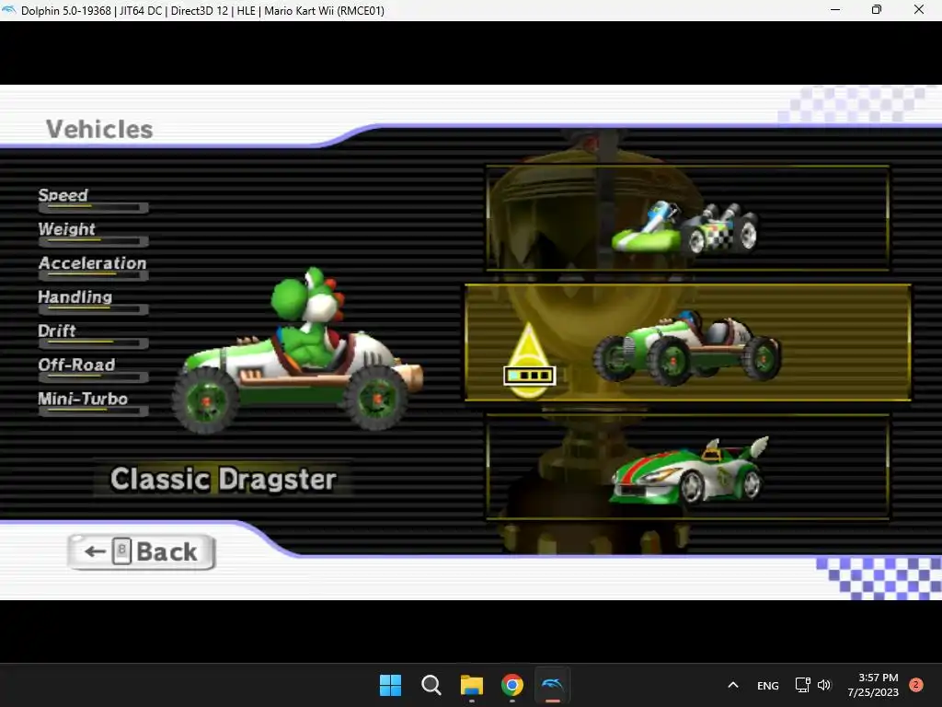Click the Handling label
The image size is (942, 707).
point(75,296)
